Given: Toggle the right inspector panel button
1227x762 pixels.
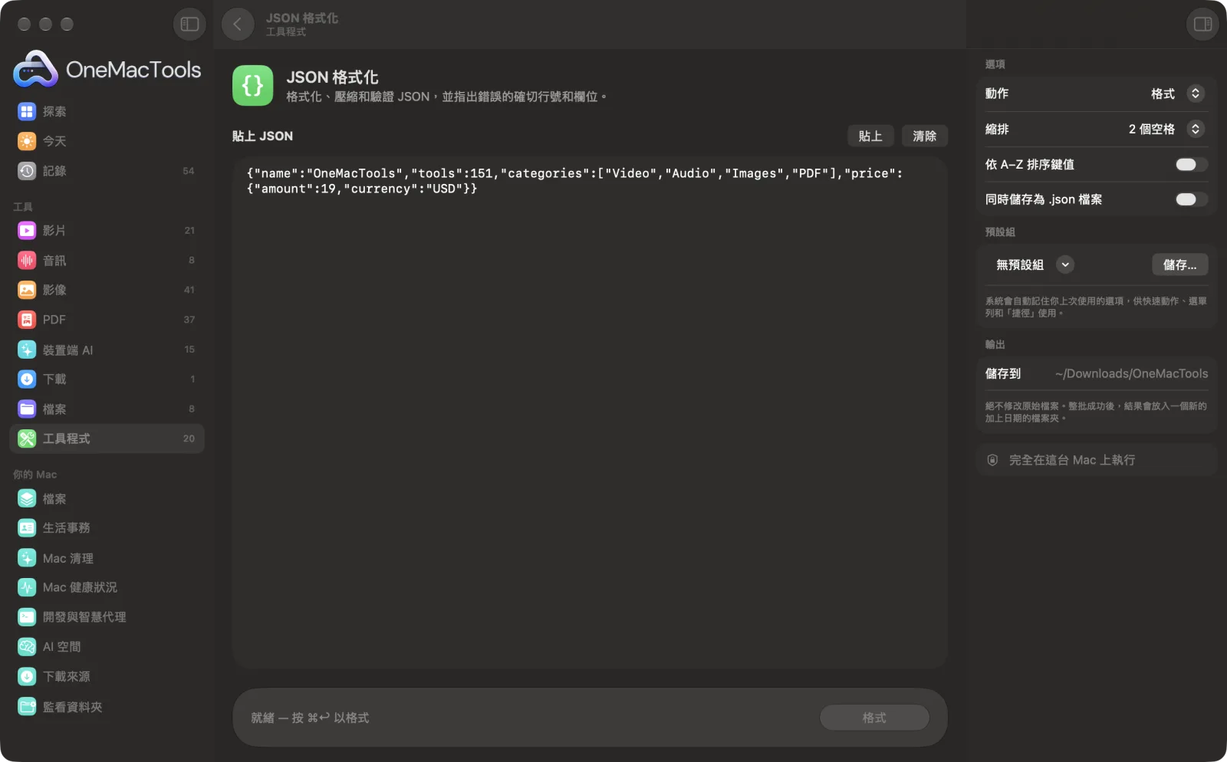Looking at the screenshot, I should (1202, 25).
